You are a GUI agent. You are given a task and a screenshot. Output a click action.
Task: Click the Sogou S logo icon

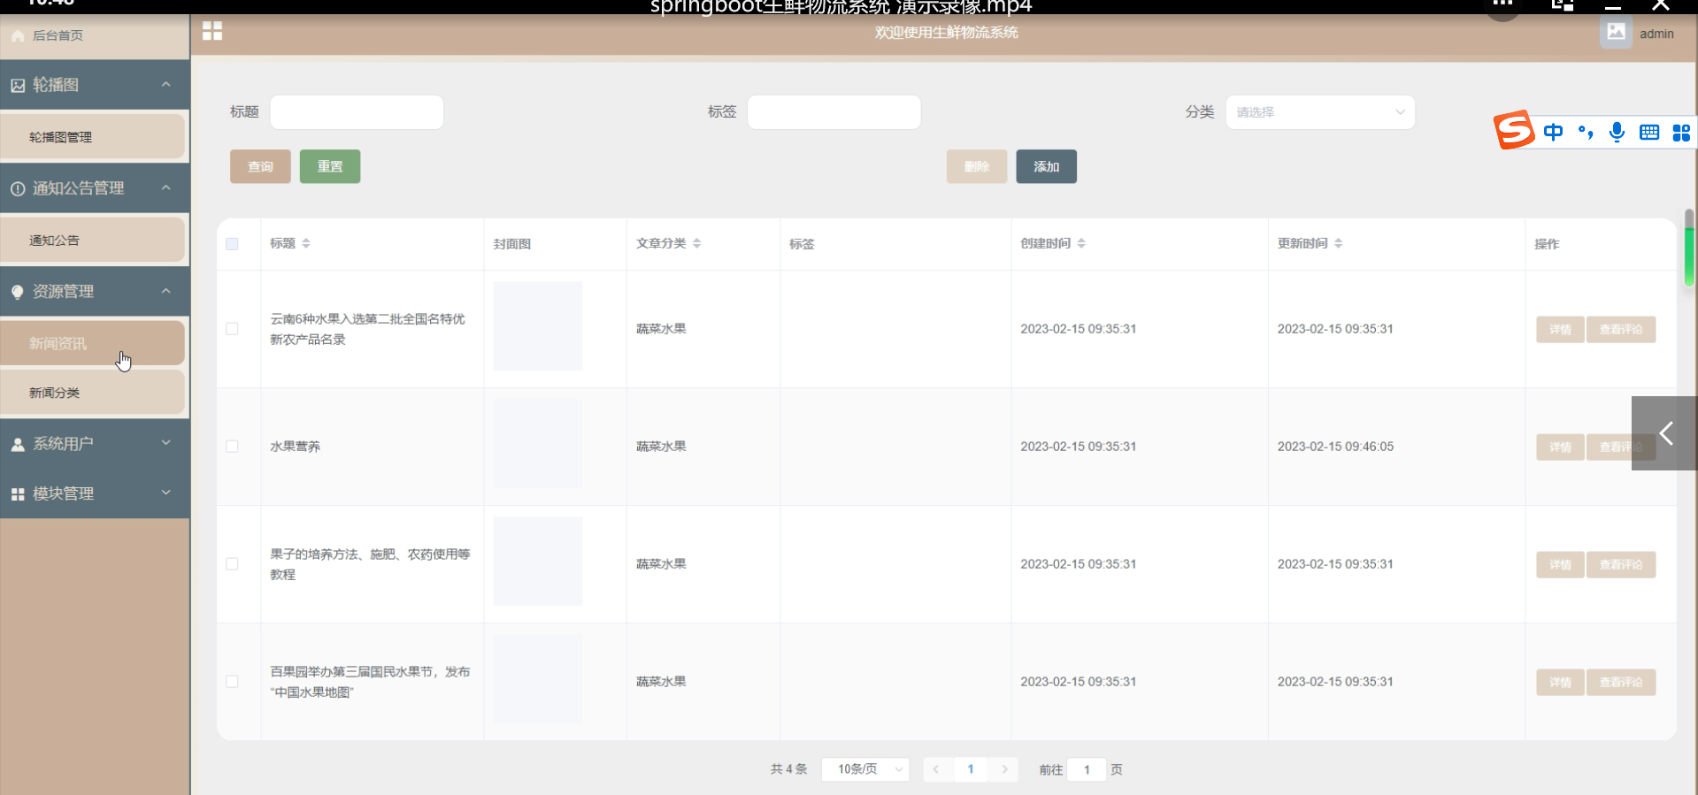pos(1514,131)
